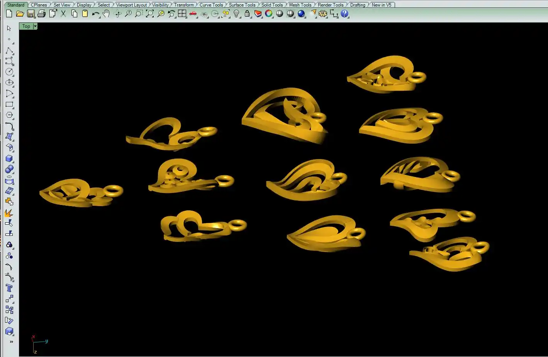548x357 pixels.
Task: Select the Text object tool
Action: click(9, 288)
